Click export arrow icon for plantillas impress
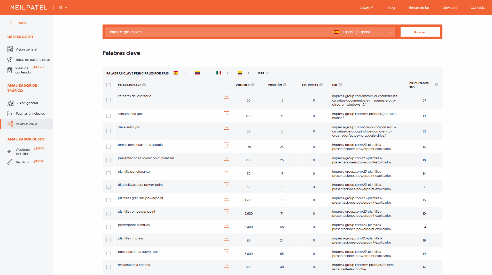Image resolution: width=492 pixels, height=275 pixels. [226, 238]
